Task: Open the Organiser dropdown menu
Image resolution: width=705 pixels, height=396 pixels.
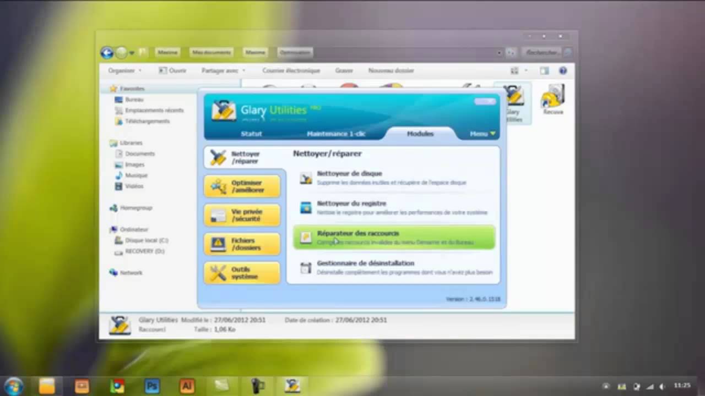Action: click(125, 70)
